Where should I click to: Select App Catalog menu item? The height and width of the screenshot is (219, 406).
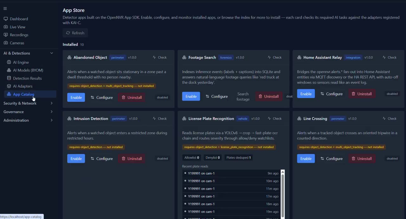click(x=30, y=94)
